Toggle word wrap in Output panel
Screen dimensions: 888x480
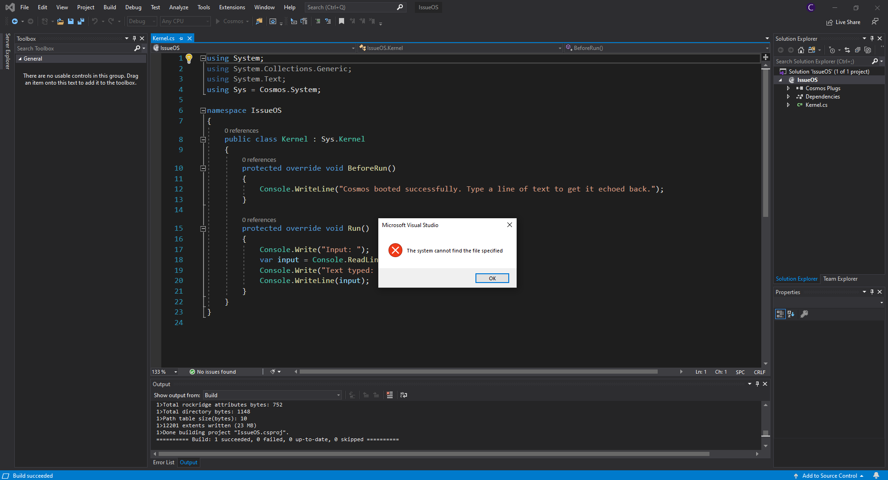[404, 395]
